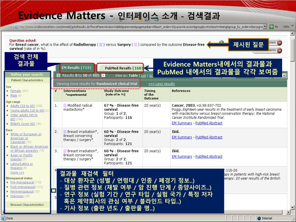The height and width of the screenshot is (222, 296).
Task: Open the address bar history dropdown
Action: click(265, 27)
